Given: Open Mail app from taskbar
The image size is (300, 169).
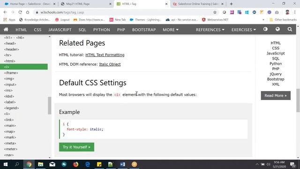Looking at the screenshot, I should tap(52, 164).
